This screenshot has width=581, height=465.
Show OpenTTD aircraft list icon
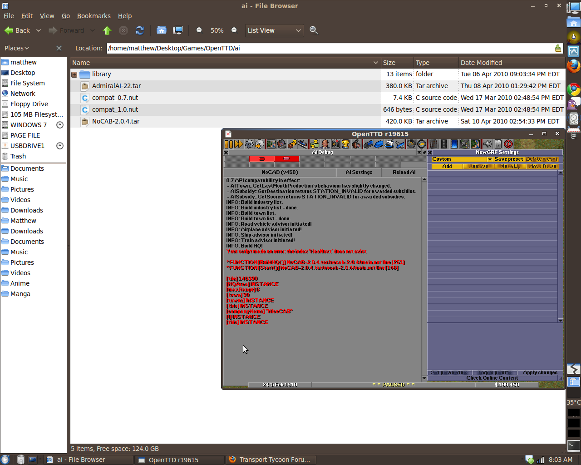399,144
